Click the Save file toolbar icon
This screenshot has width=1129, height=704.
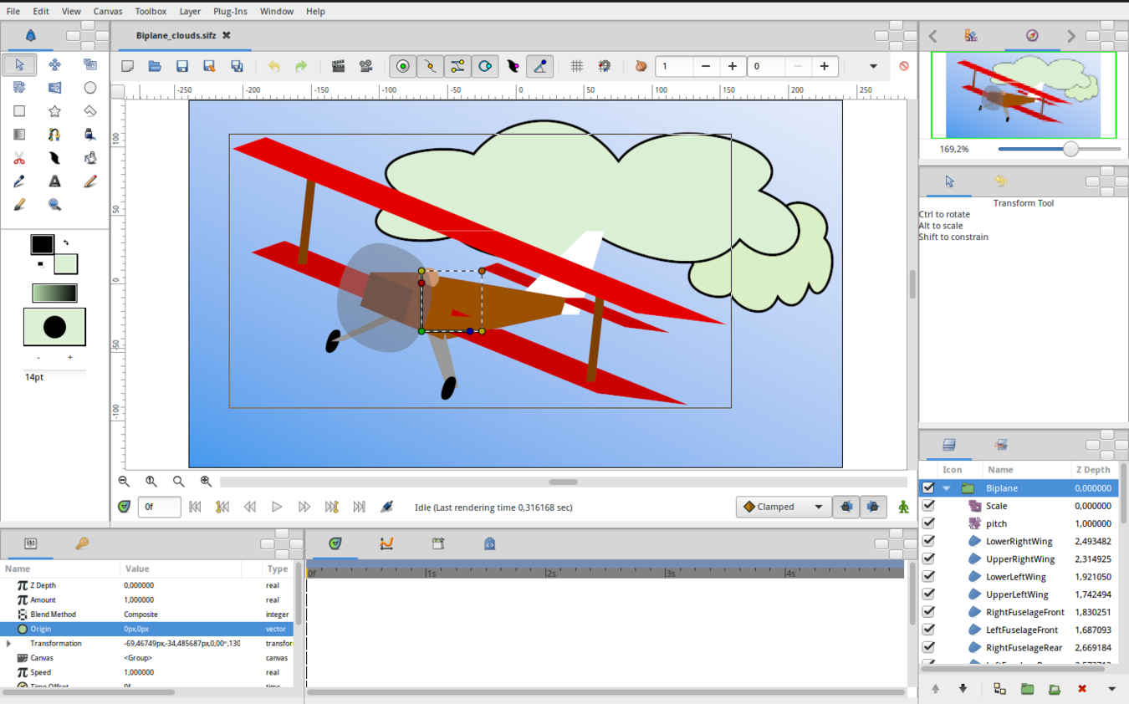181,66
